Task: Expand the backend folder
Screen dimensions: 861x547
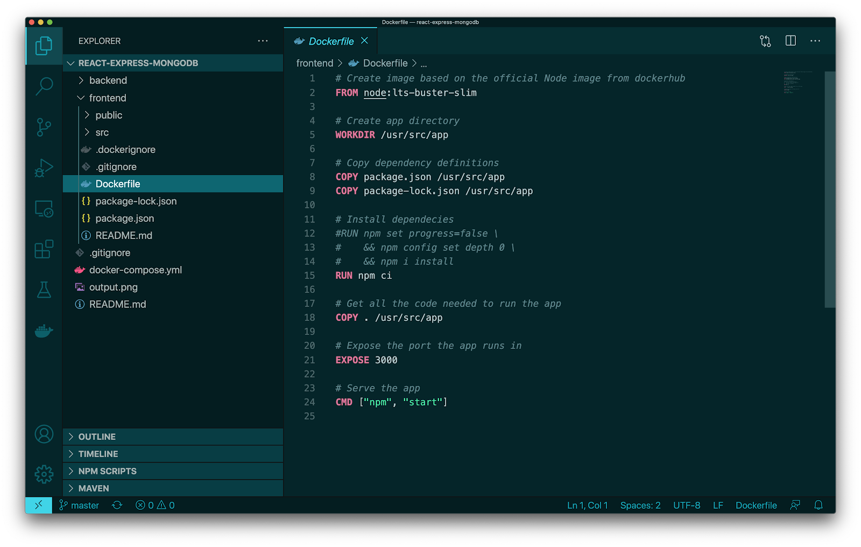Action: point(108,80)
